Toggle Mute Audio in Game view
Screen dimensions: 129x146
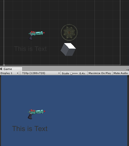[121, 73]
